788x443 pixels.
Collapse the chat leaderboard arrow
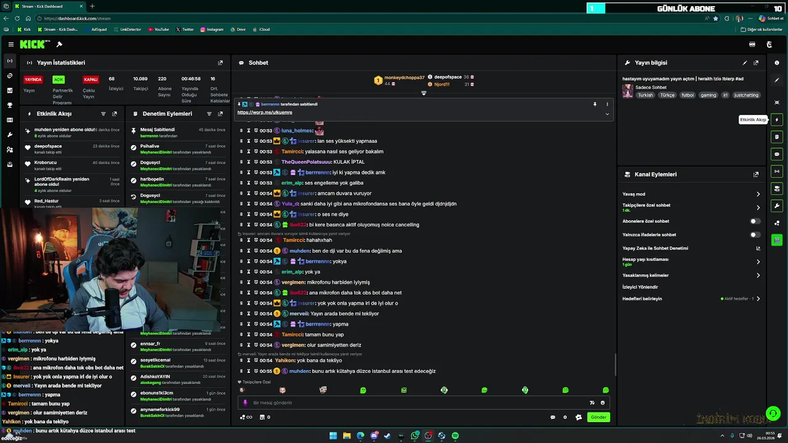point(424,93)
